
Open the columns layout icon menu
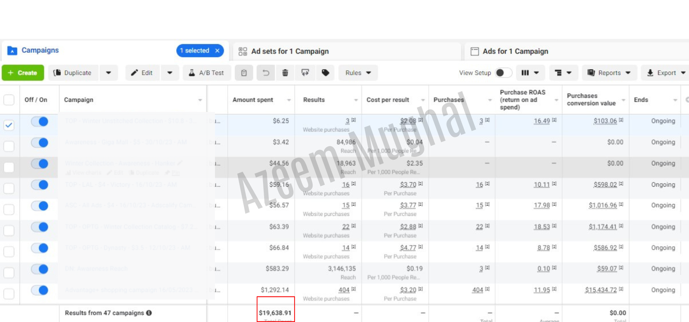[530, 73]
